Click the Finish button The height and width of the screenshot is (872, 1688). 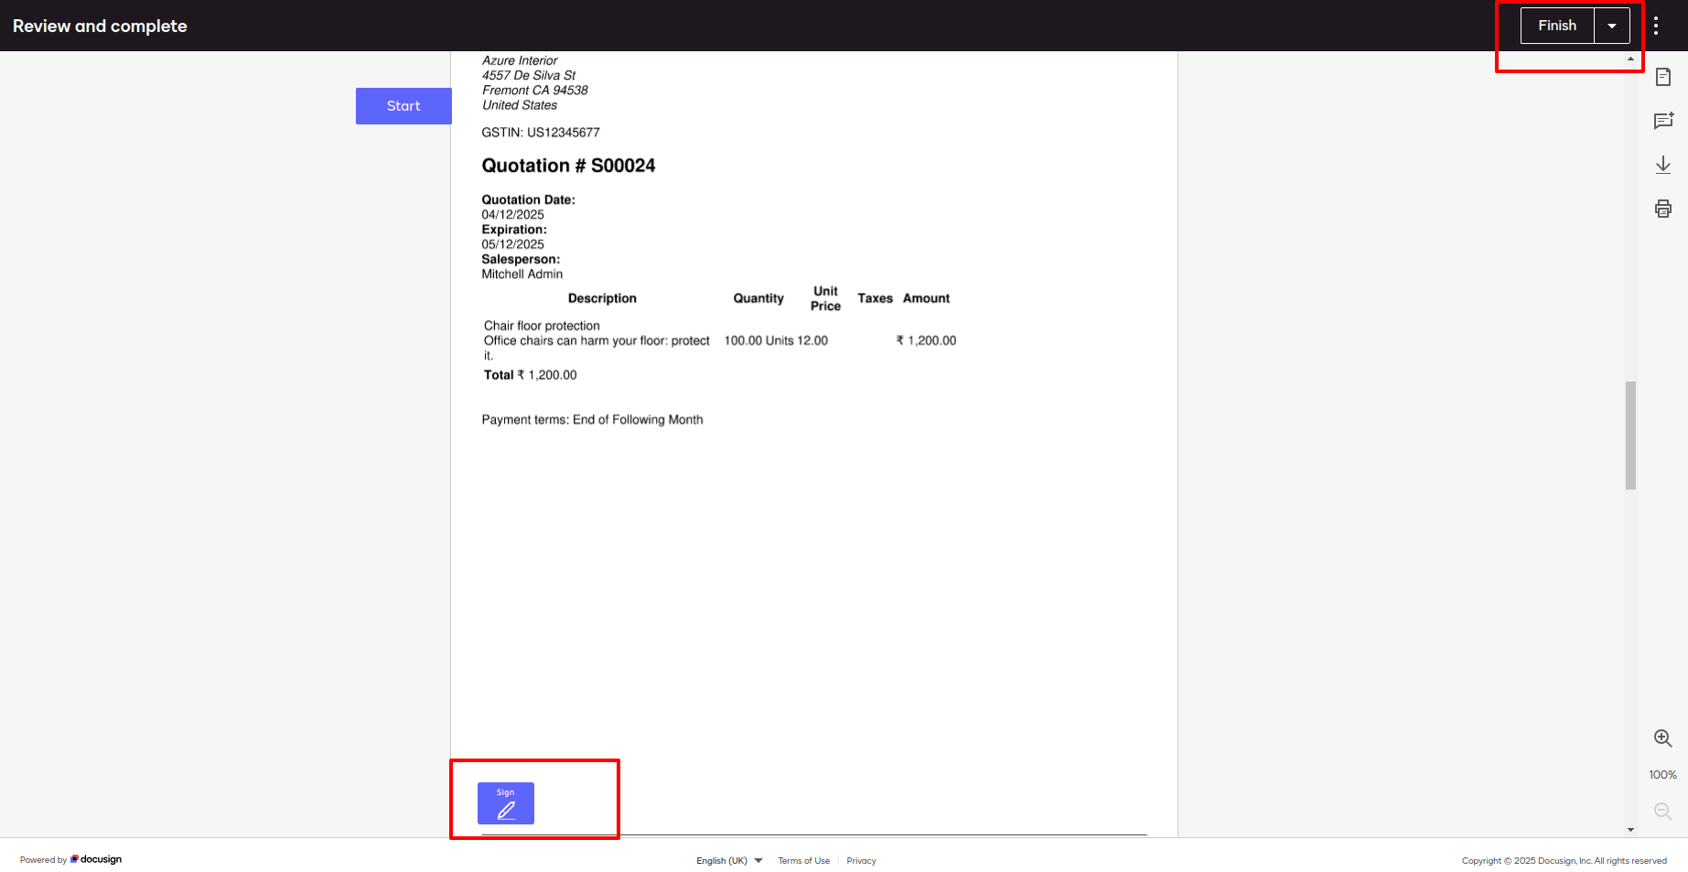(1557, 26)
